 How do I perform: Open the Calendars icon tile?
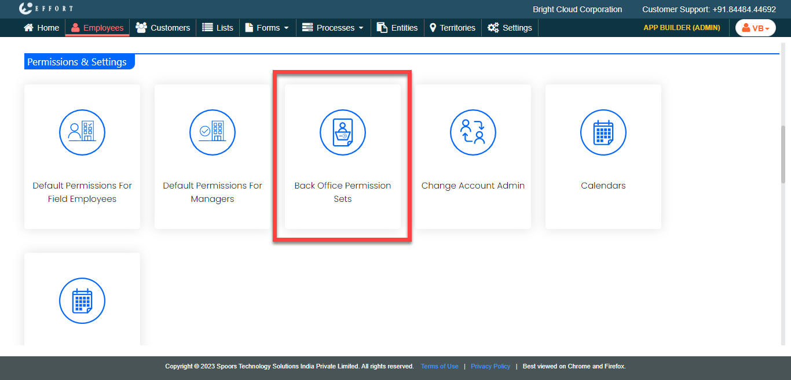pos(603,132)
